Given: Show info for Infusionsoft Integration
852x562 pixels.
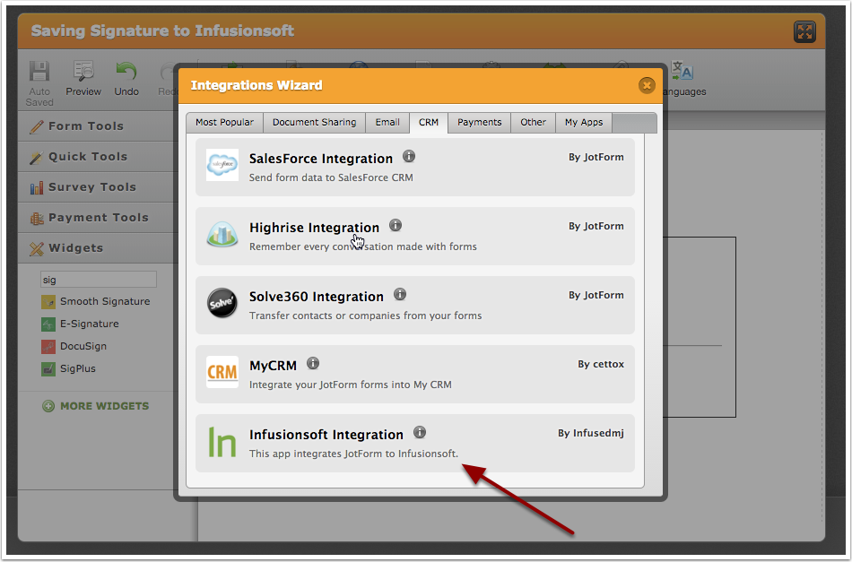Looking at the screenshot, I should (x=420, y=432).
